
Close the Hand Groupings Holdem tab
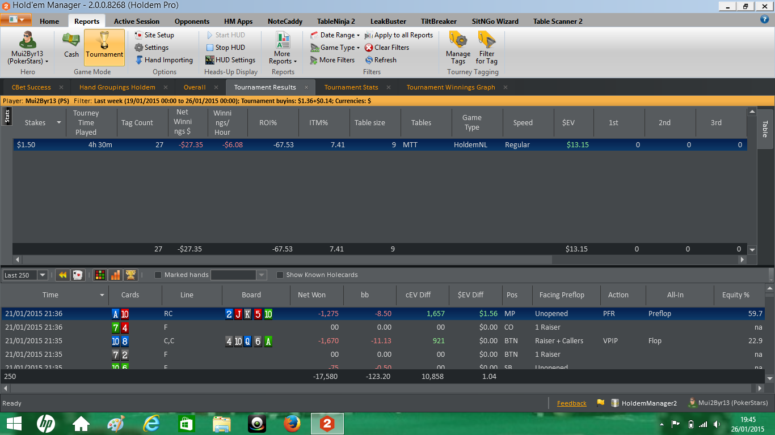click(166, 87)
